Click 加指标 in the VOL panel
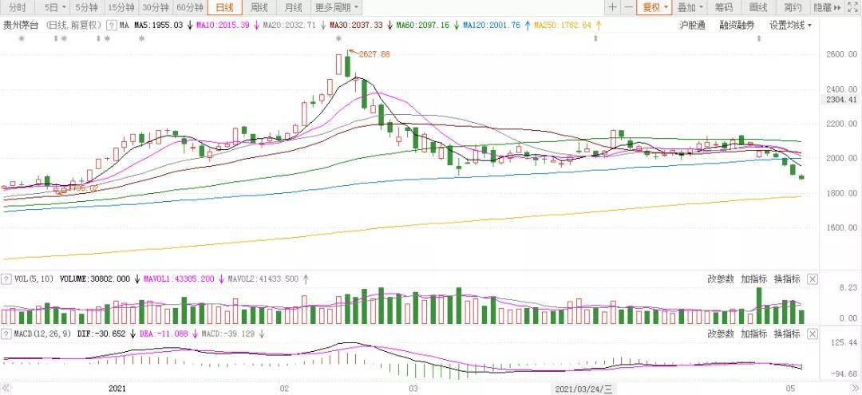The height and width of the screenshot is (395, 862). [x=753, y=279]
